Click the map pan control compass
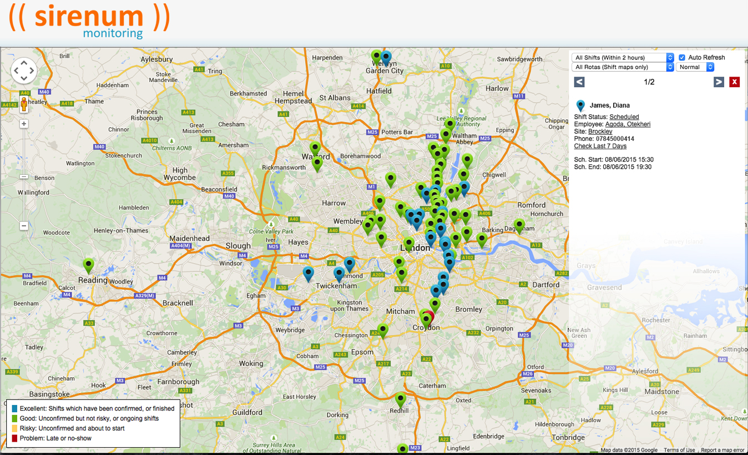The height and width of the screenshot is (455, 748). (x=24, y=70)
